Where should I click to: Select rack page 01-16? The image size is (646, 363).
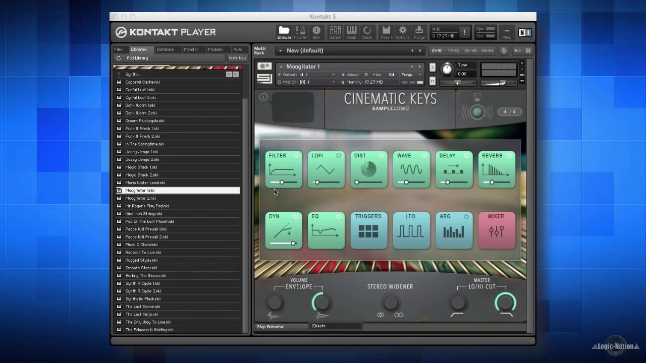pos(437,50)
